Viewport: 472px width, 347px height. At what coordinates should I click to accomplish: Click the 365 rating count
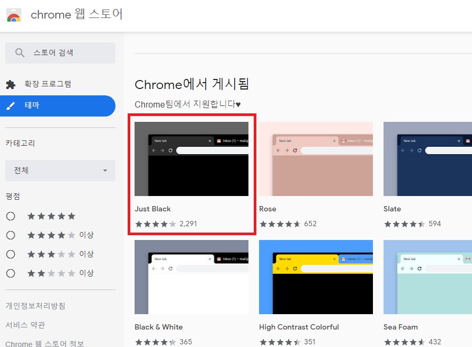tap(186, 342)
